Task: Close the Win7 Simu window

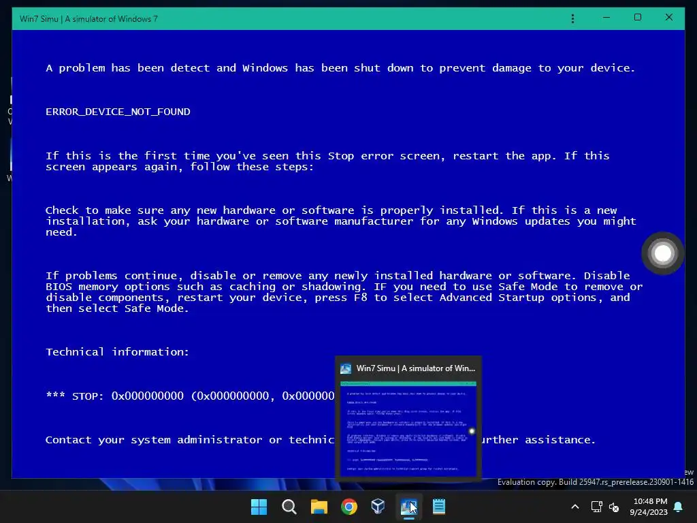Action: [x=668, y=18]
